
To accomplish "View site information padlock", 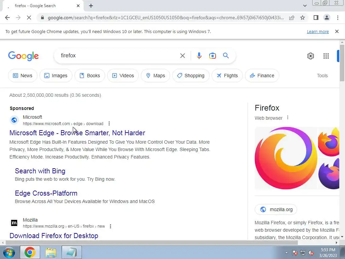I will [x=42, y=18].
